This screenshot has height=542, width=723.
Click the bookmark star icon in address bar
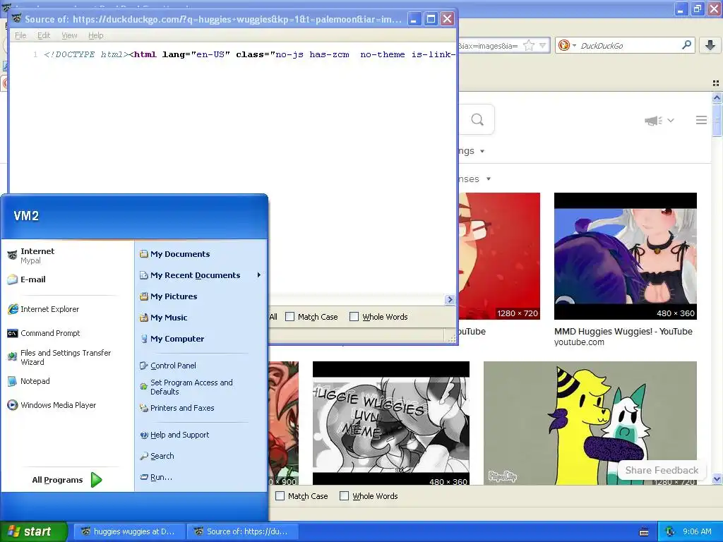529,45
